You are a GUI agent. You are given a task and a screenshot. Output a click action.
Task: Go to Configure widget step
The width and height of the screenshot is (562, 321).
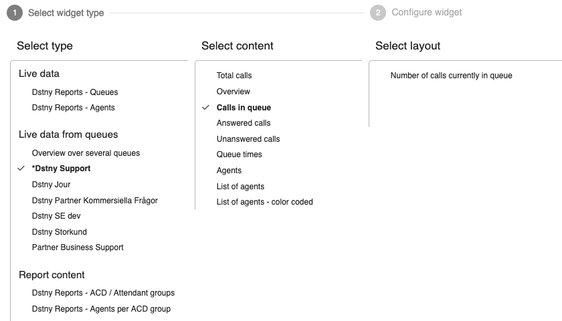[x=427, y=13]
